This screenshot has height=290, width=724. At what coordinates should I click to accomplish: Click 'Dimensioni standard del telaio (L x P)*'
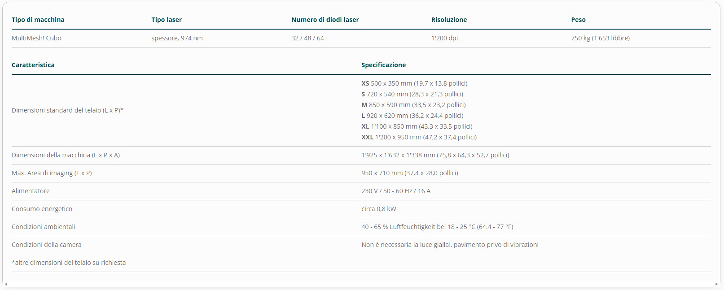point(67,110)
